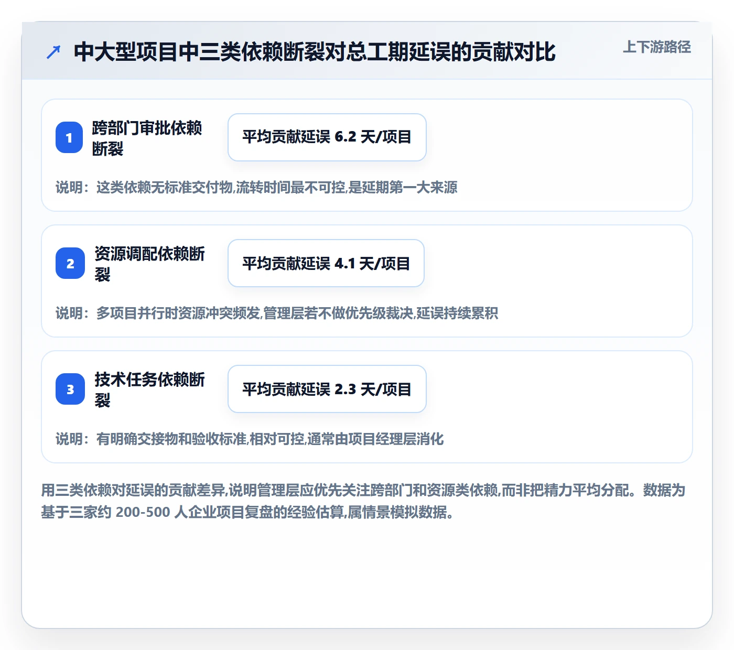Viewport: 734px width, 650px height.
Task: Click the number 3 badge icon
Action: pyautogui.click(x=70, y=389)
